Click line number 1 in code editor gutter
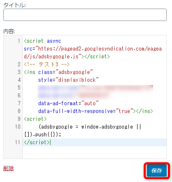This screenshot has height=182, width=172. [19, 41]
